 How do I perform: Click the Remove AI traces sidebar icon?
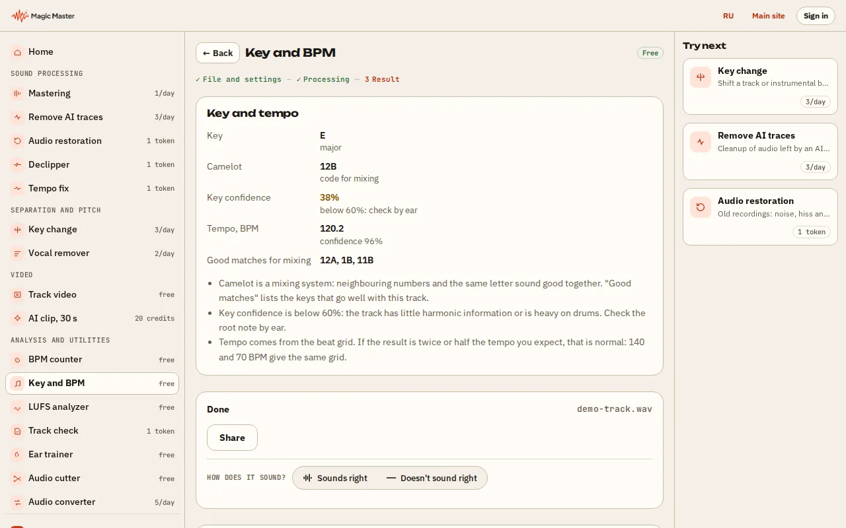[x=17, y=117]
